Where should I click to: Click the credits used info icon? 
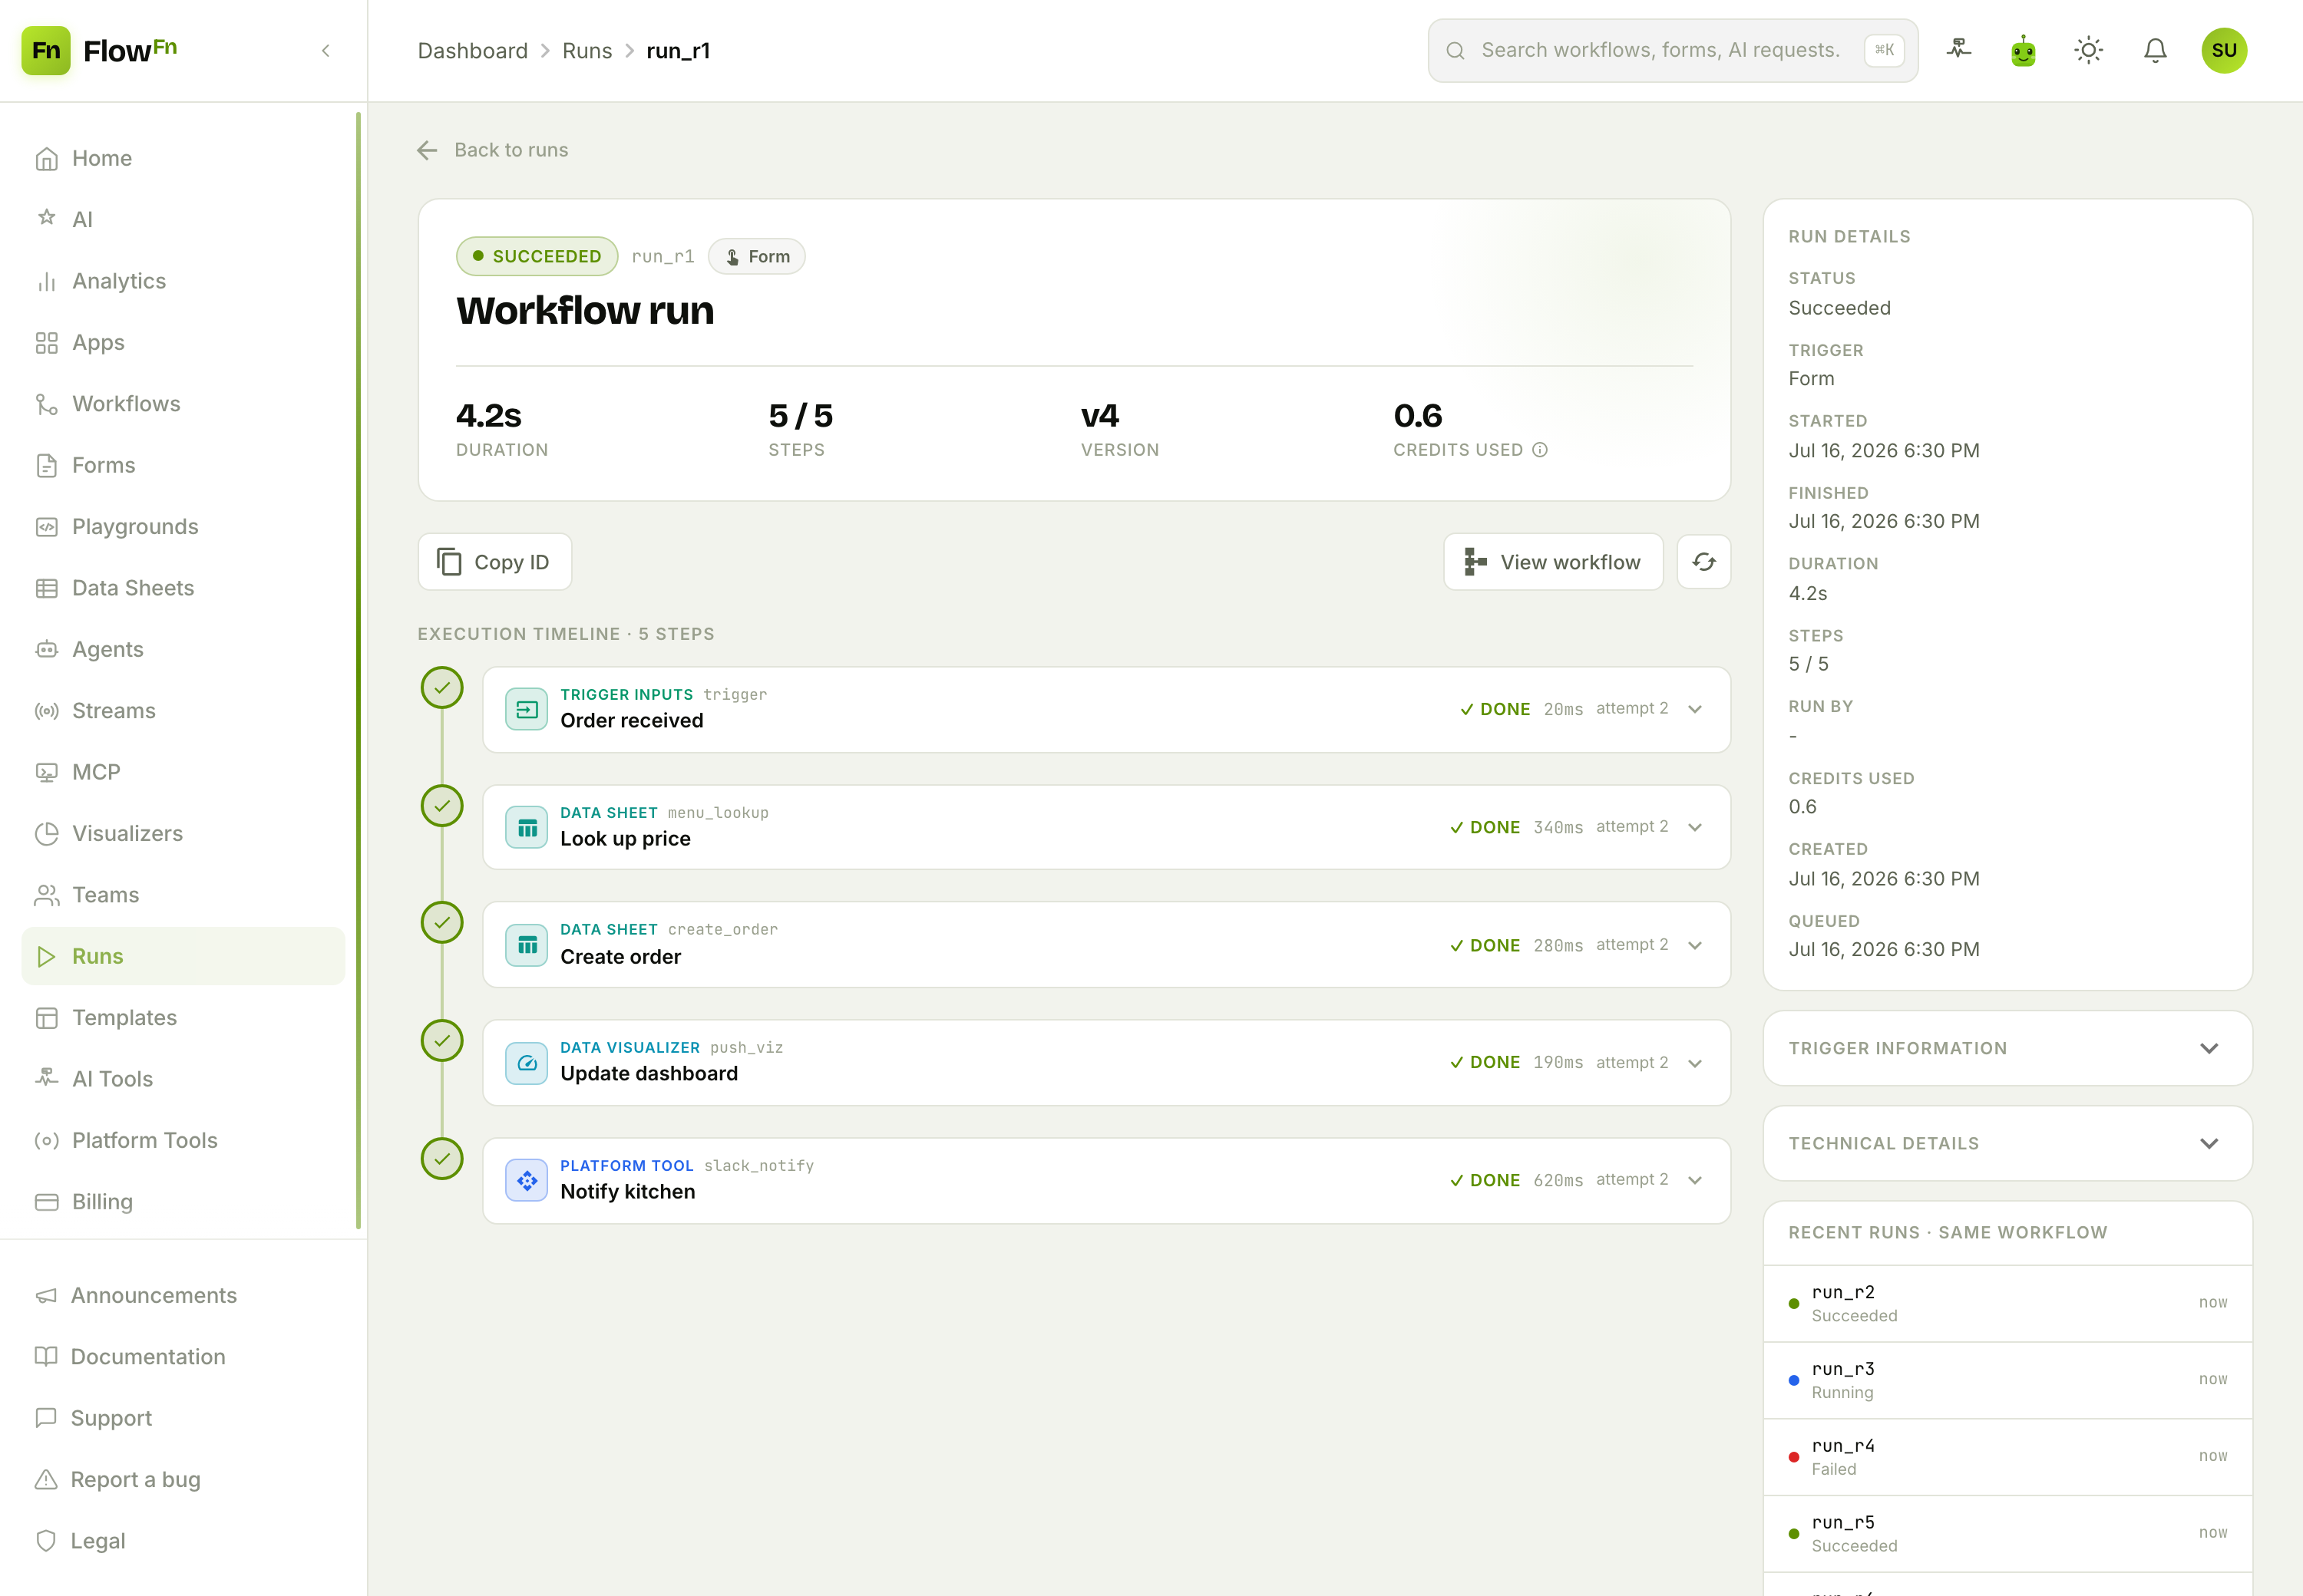tap(1540, 450)
